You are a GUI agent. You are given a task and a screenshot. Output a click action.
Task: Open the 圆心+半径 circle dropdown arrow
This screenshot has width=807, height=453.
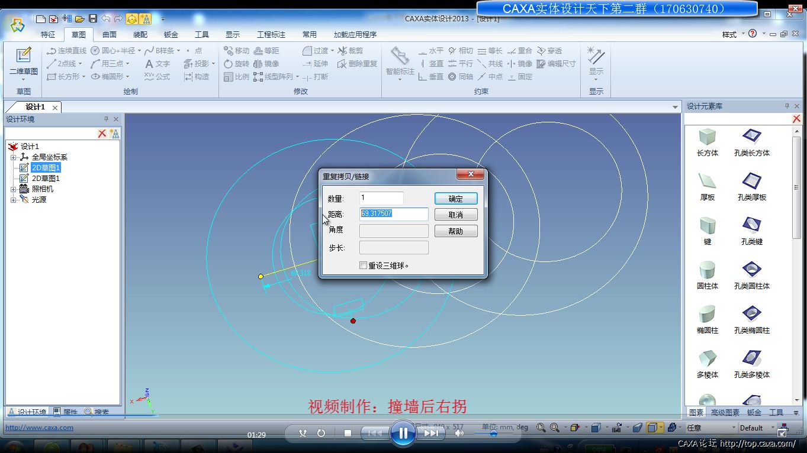[x=139, y=51]
